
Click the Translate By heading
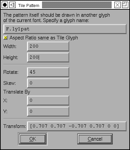click(17, 92)
